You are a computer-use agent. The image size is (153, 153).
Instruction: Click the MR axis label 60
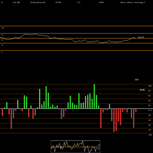point(149,96)
